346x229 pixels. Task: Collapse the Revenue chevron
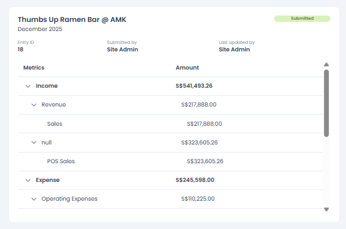click(x=34, y=105)
